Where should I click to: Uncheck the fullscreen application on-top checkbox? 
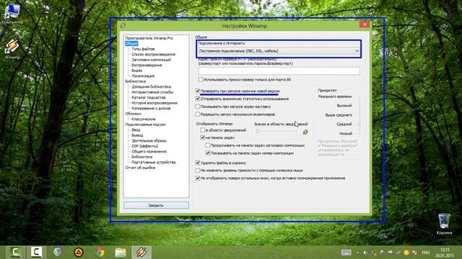pos(198,178)
